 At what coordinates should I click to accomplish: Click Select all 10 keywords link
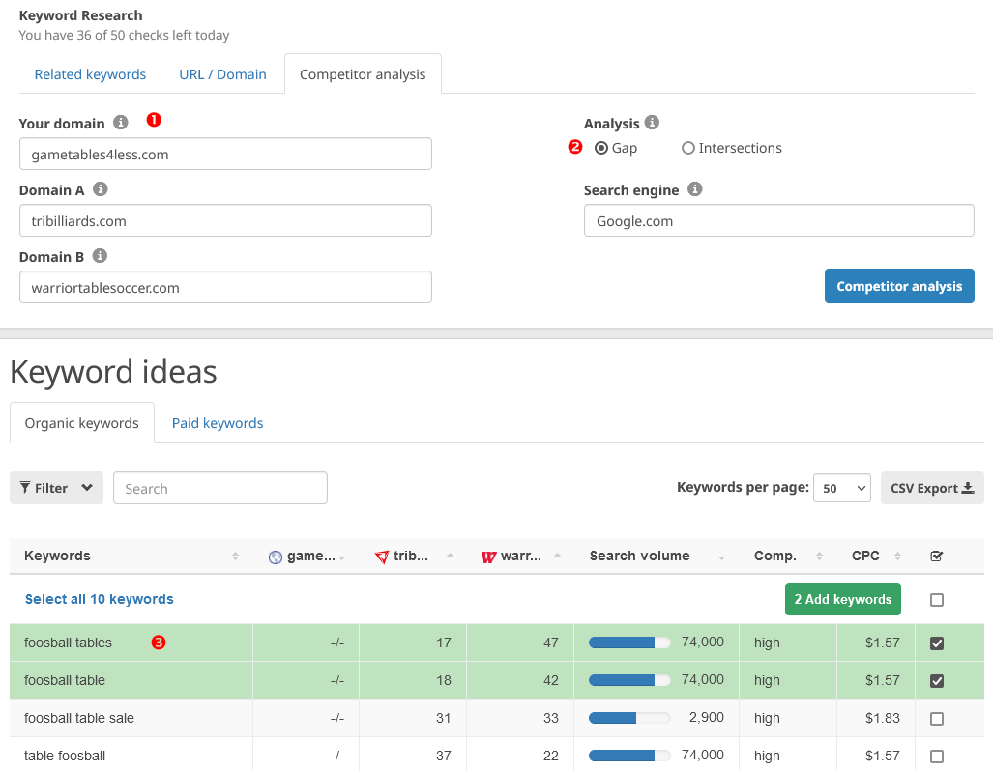(x=99, y=599)
